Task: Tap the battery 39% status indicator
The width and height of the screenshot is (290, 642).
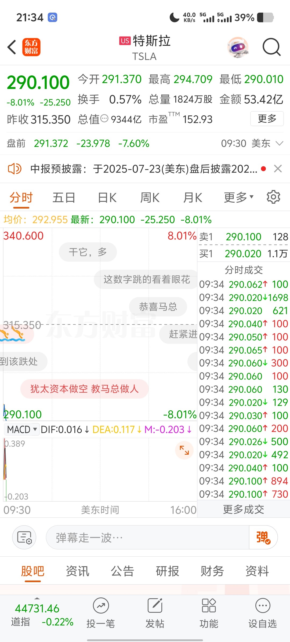Action: click(254, 18)
